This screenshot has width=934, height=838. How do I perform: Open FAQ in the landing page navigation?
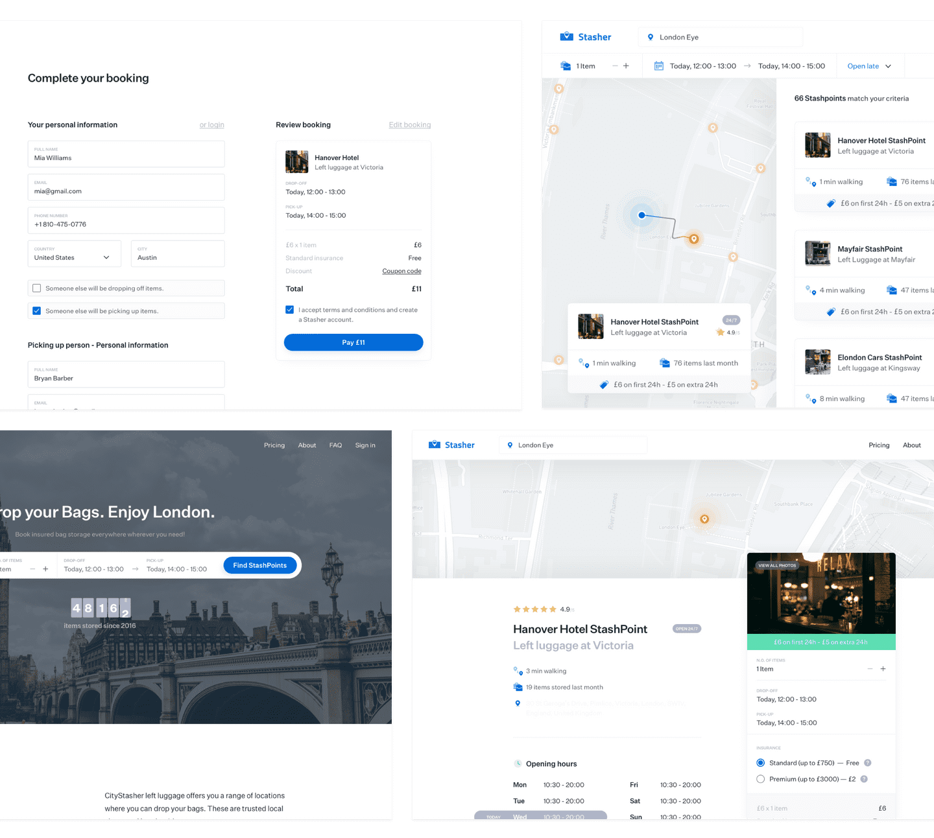pyautogui.click(x=335, y=445)
